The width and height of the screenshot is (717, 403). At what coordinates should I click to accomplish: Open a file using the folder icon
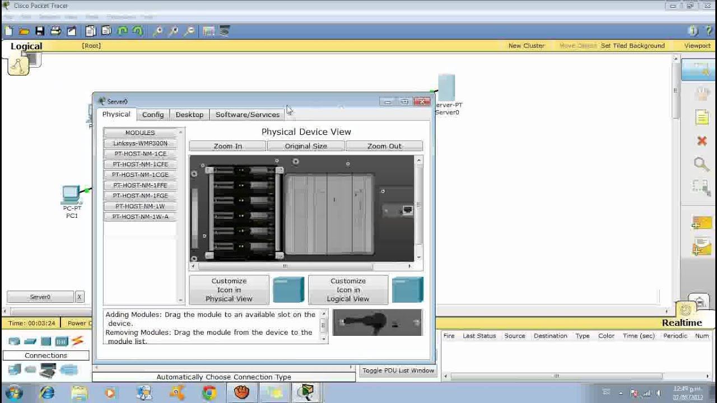(24, 31)
